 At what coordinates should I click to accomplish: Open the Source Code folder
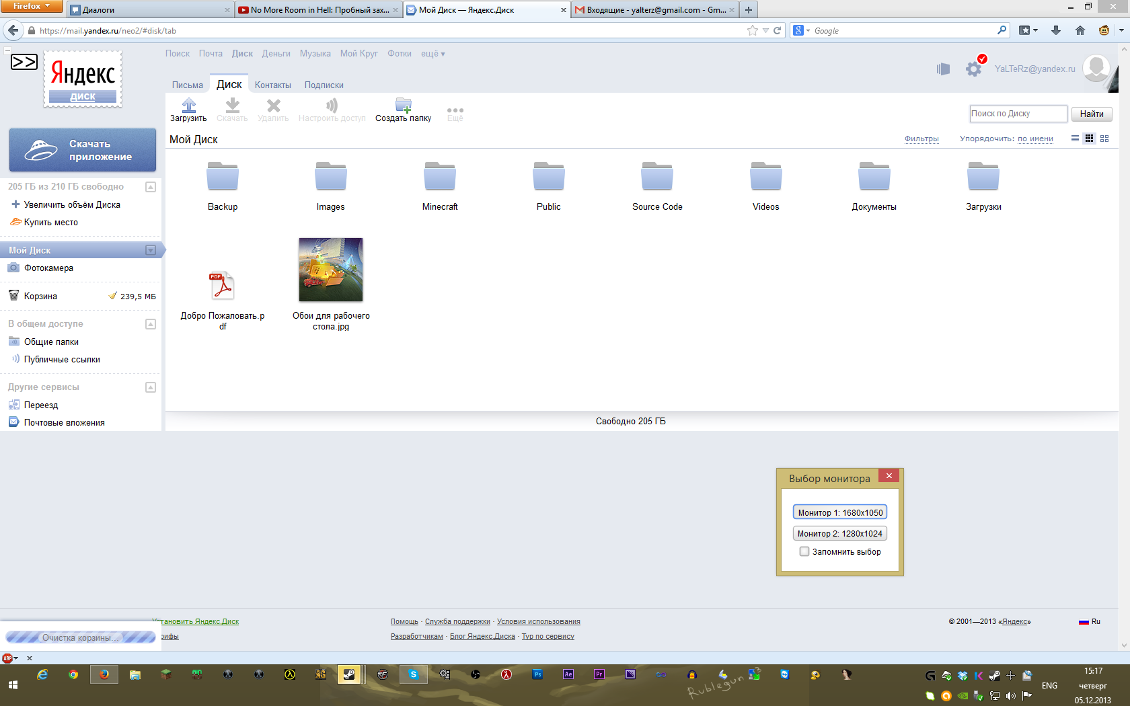click(657, 177)
